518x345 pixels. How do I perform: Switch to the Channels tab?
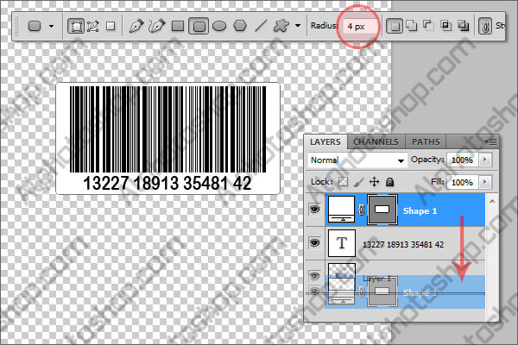point(376,142)
